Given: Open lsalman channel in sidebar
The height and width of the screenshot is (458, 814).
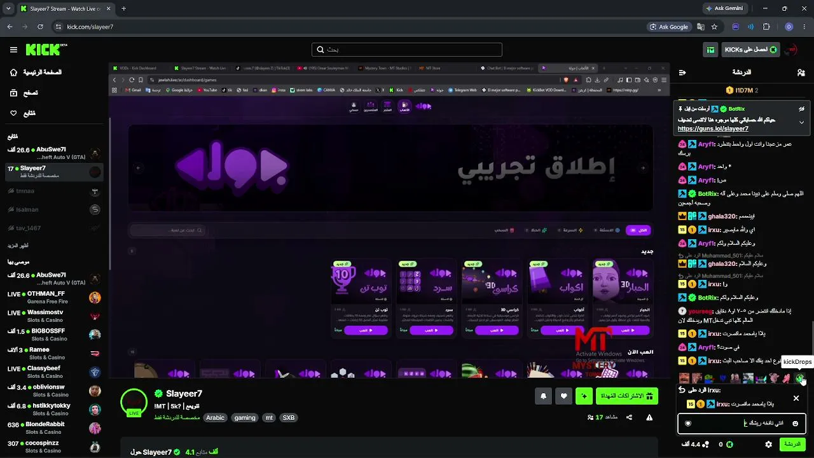Looking at the screenshot, I should (54, 209).
